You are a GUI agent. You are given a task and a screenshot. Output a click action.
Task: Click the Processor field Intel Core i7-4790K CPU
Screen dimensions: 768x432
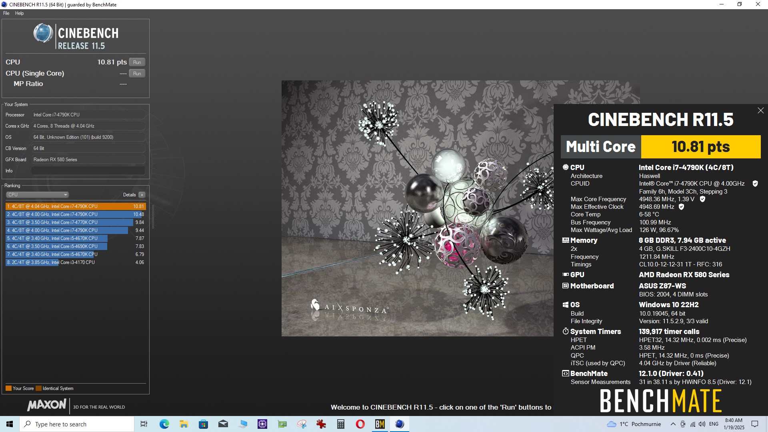click(88, 115)
